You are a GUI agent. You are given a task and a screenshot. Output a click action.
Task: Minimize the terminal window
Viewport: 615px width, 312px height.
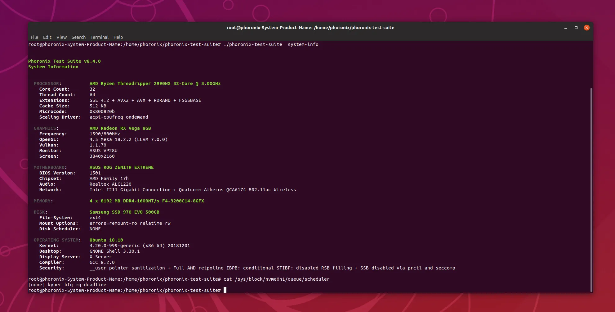tap(566, 27)
